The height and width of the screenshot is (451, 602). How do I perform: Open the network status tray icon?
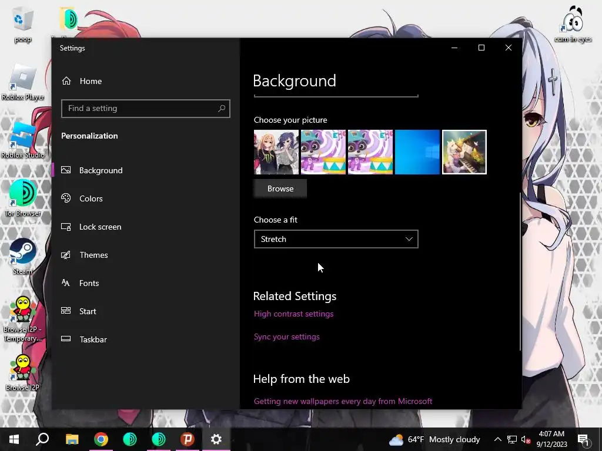(x=512, y=439)
